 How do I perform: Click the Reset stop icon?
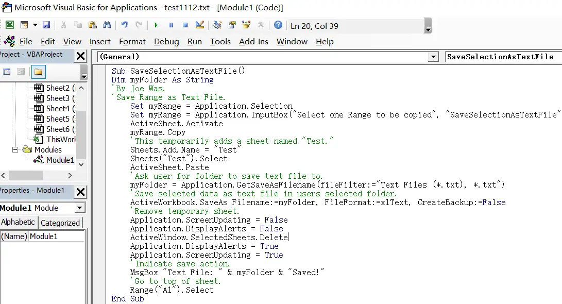pos(185,25)
